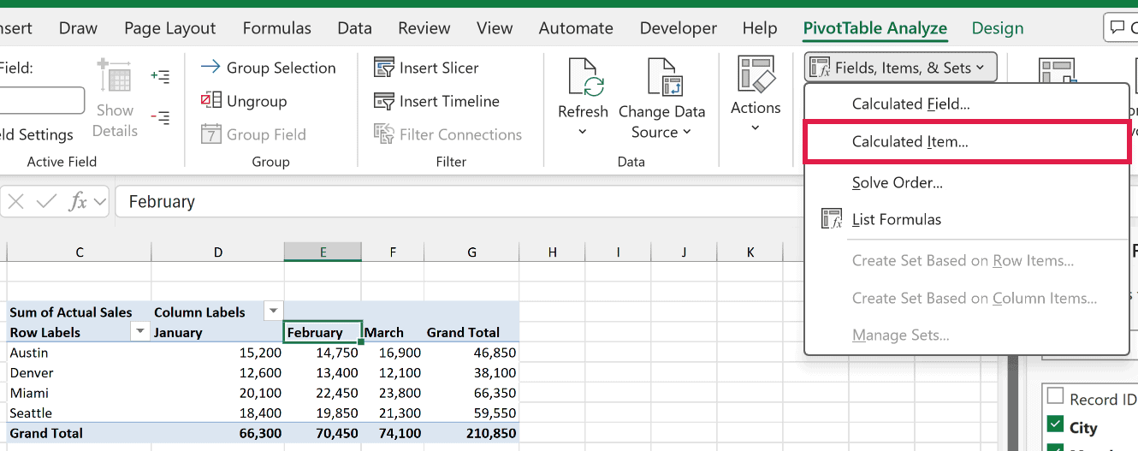Toggle the Record ID field checkbox
Image resolution: width=1138 pixels, height=451 pixels.
[x=1056, y=396]
